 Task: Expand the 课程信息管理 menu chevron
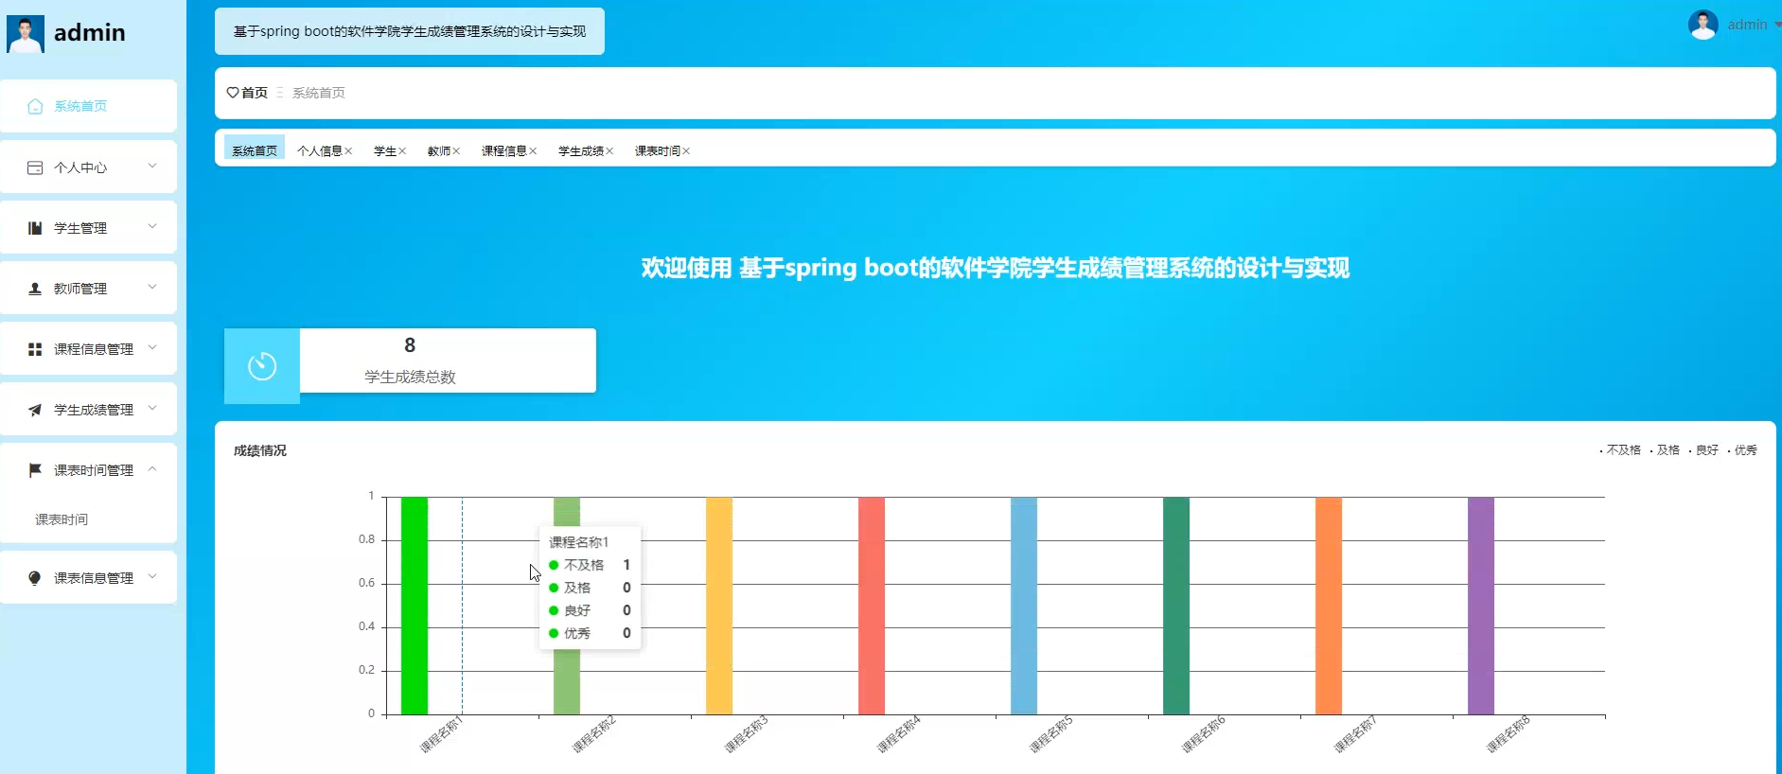pyautogui.click(x=152, y=348)
